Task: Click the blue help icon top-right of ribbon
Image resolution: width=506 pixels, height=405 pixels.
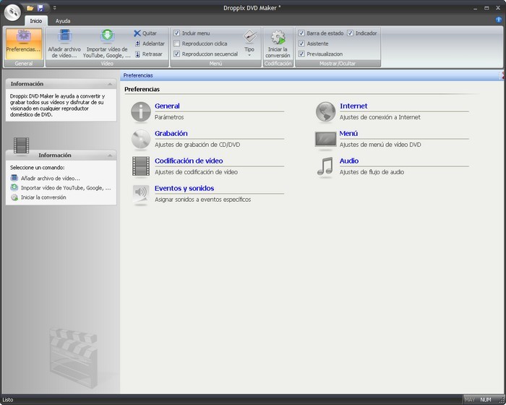Action: click(499, 20)
